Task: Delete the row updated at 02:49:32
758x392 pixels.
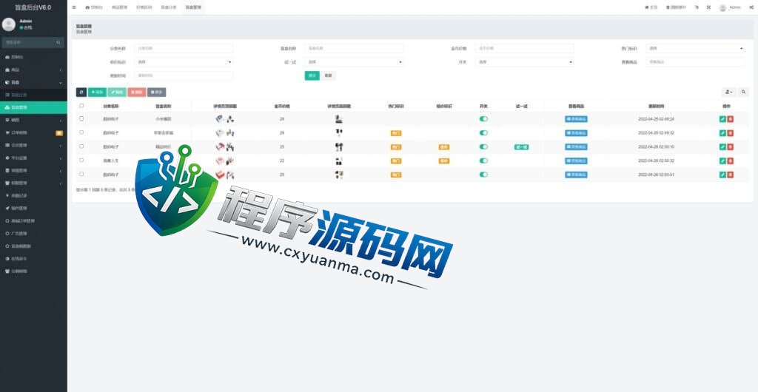Action: click(731, 132)
